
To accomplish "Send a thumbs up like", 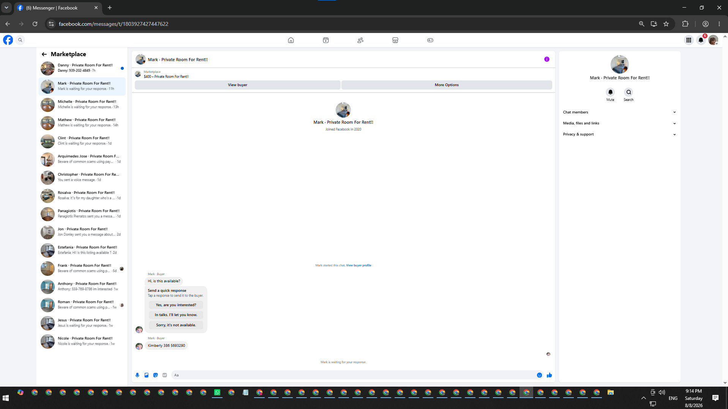I will coord(549,375).
